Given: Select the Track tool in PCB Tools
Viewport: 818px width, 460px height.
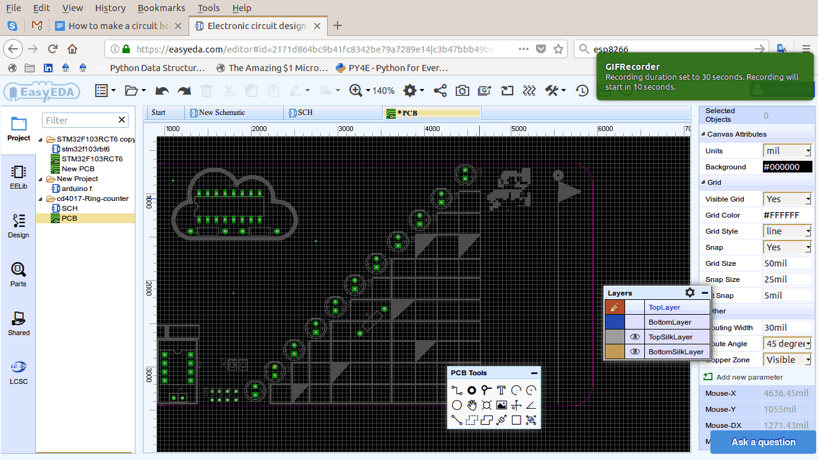Looking at the screenshot, I should pyautogui.click(x=456, y=390).
